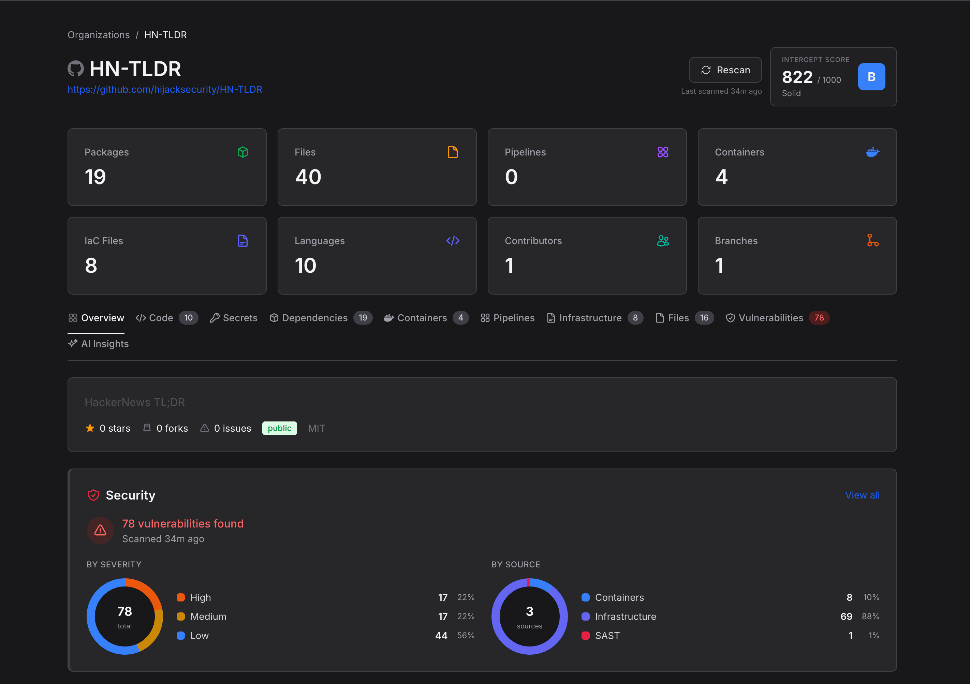970x684 pixels.
Task: Open the Dependencies tab
Action: pos(315,318)
